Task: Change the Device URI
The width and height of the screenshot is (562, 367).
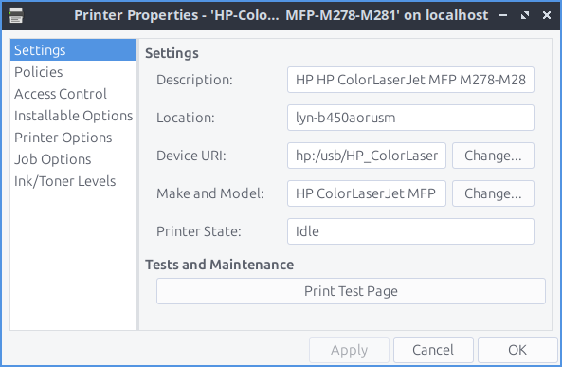Action: click(x=493, y=156)
